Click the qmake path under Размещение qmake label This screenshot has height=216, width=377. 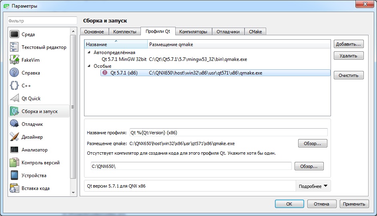(182, 143)
